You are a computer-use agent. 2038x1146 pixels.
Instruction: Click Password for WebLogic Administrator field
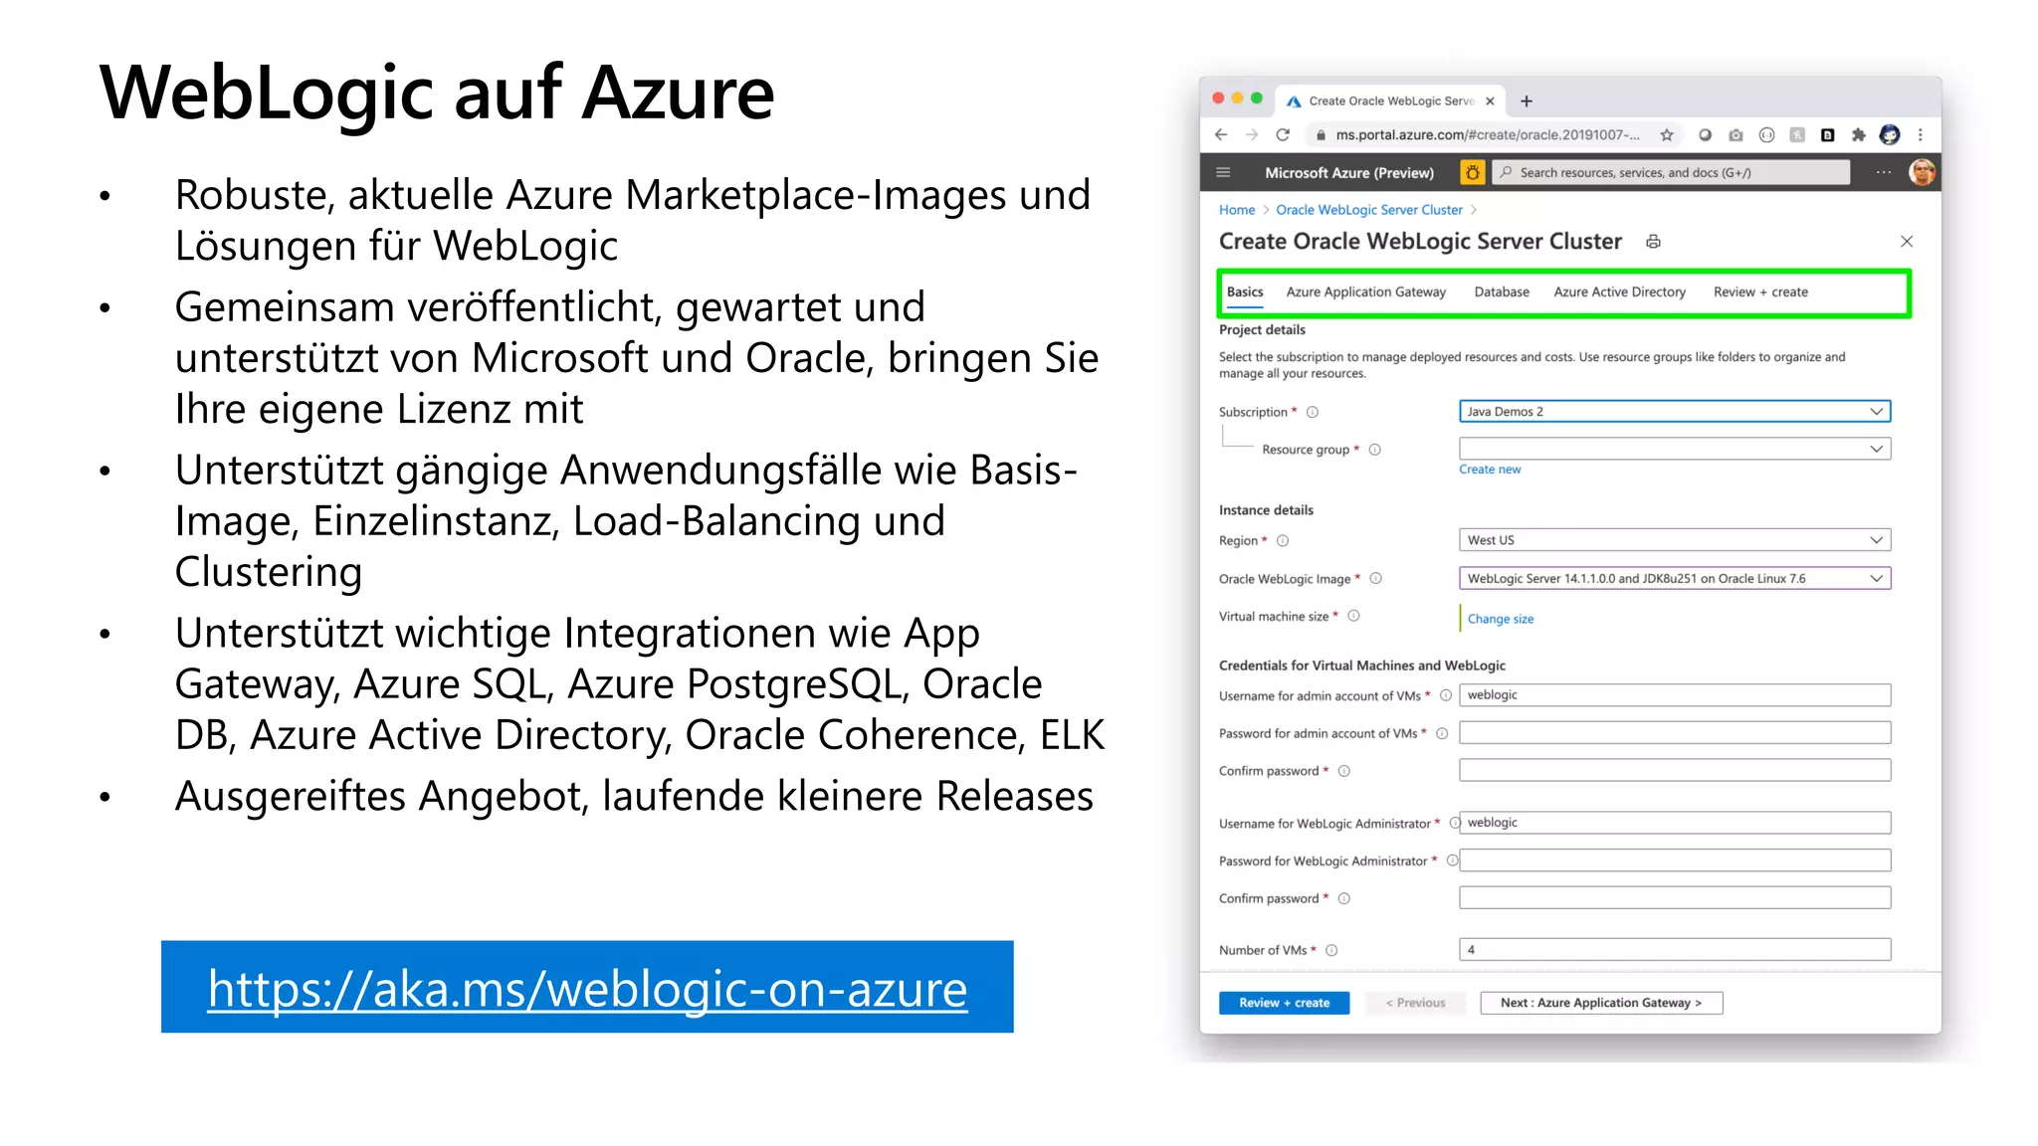1675,860
